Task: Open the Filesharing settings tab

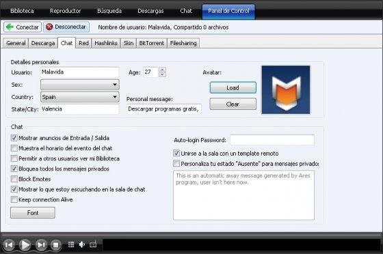Action: pyautogui.click(x=183, y=43)
